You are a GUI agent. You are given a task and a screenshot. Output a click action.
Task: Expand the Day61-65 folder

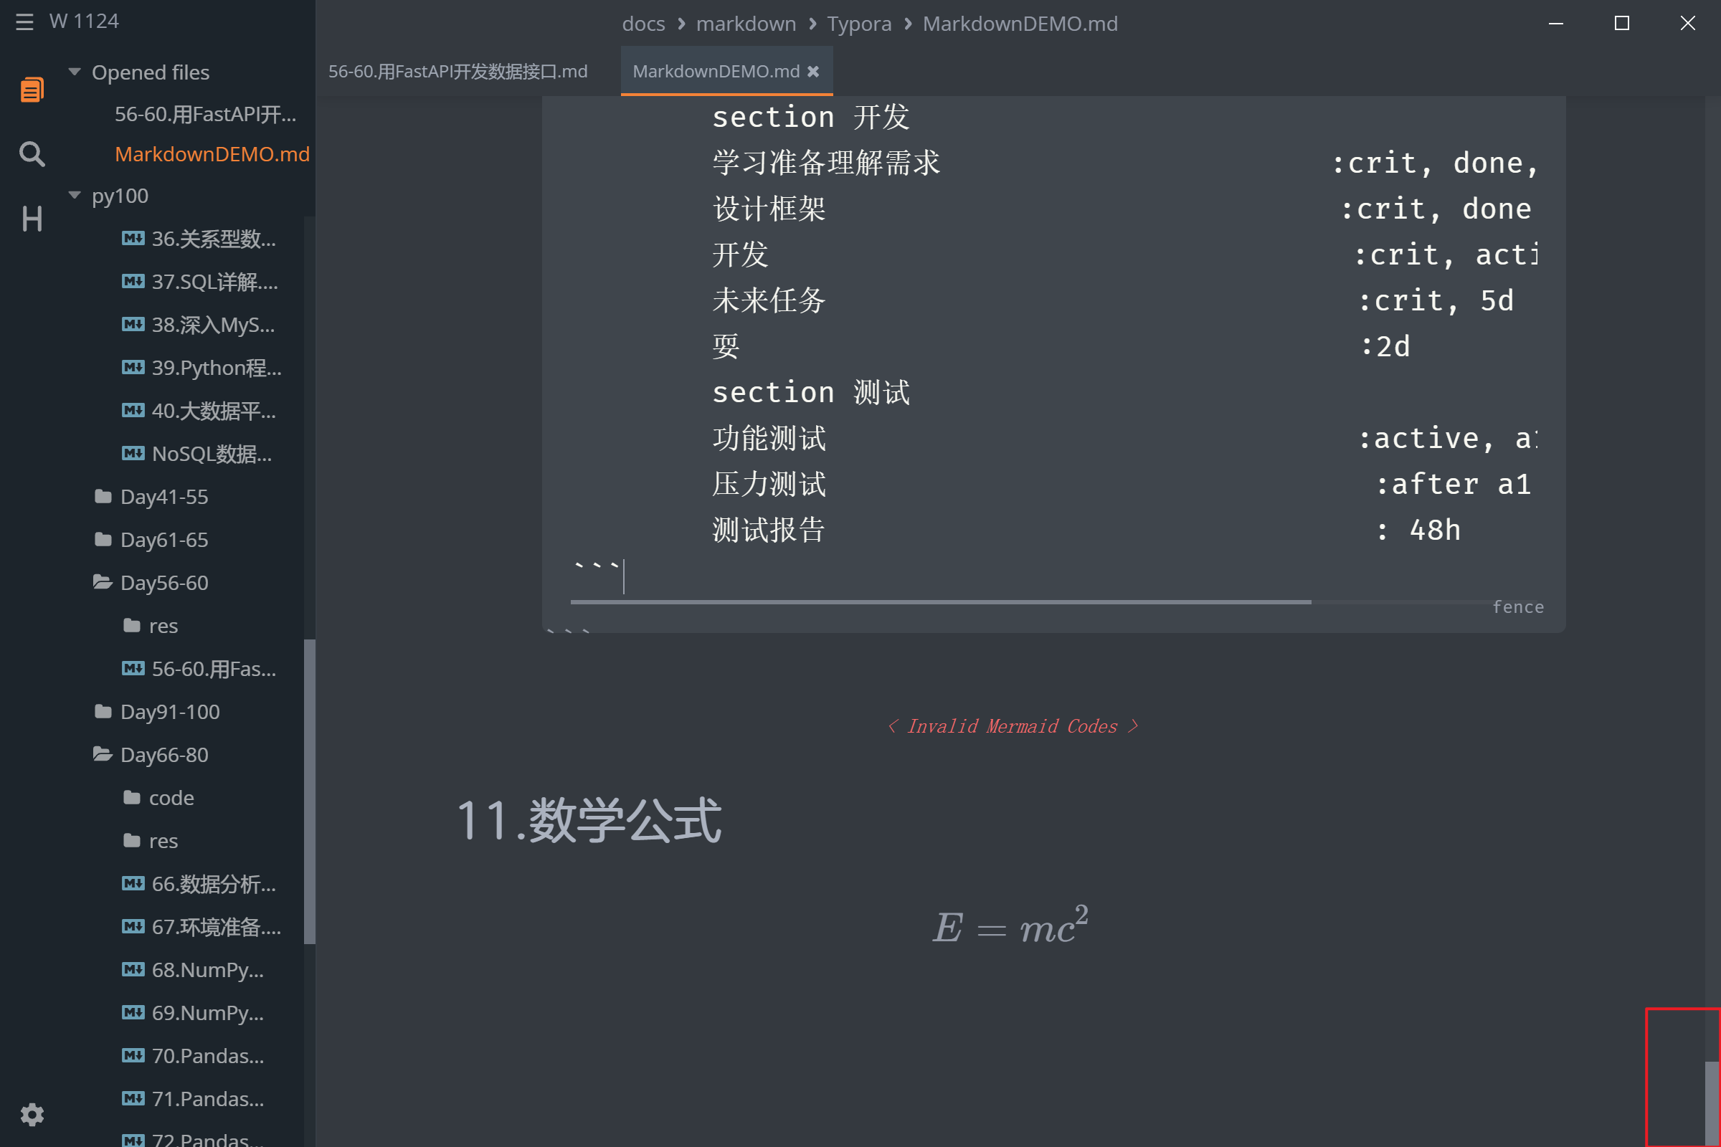click(x=103, y=539)
